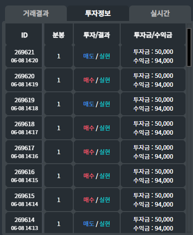Image resolution: width=193 pixels, height=235 pixels.
Task: Click the 분봉 column header
Action: pos(58,35)
